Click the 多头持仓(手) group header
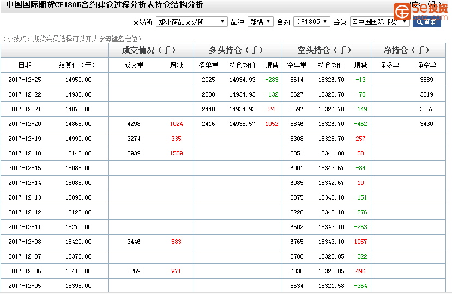This screenshot has height=294, width=452. tap(238, 51)
